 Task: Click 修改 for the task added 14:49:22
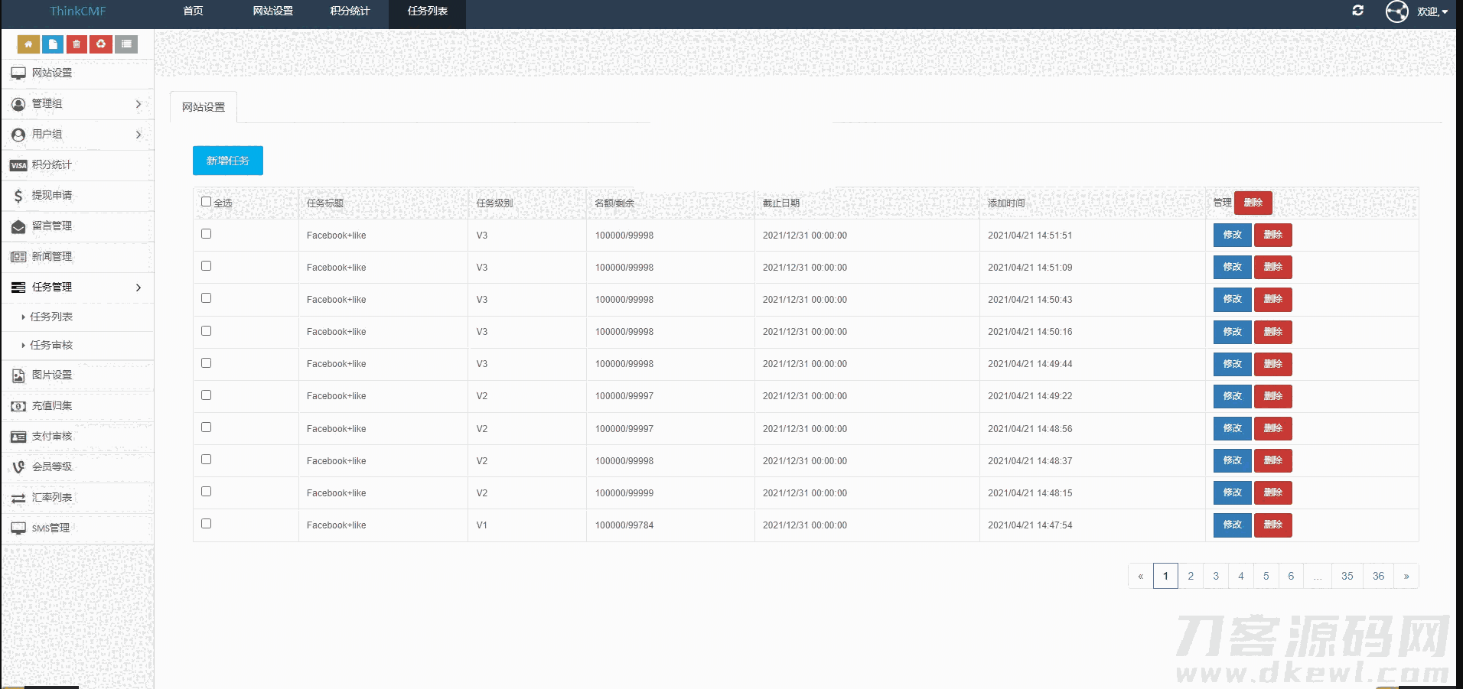(x=1232, y=396)
